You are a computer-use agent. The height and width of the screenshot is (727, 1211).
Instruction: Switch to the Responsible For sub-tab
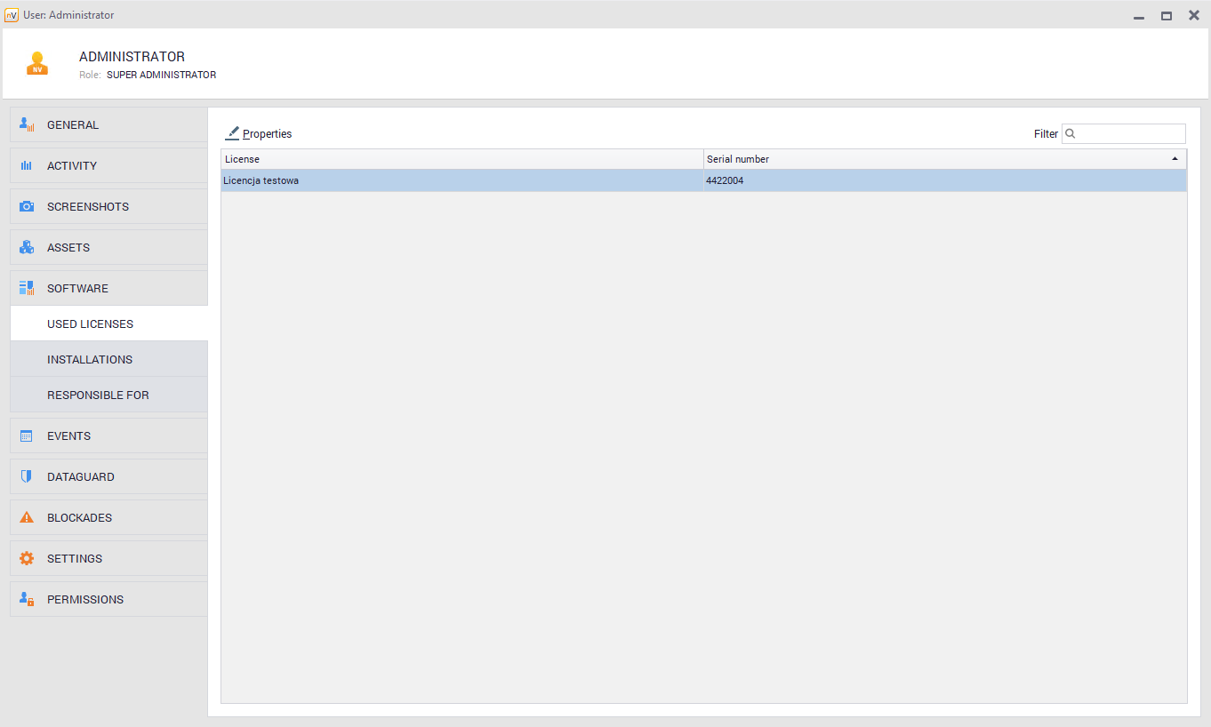(x=98, y=395)
